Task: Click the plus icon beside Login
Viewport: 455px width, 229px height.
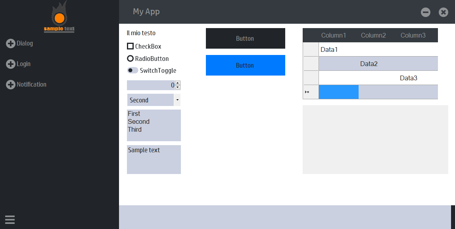Action: click(11, 64)
